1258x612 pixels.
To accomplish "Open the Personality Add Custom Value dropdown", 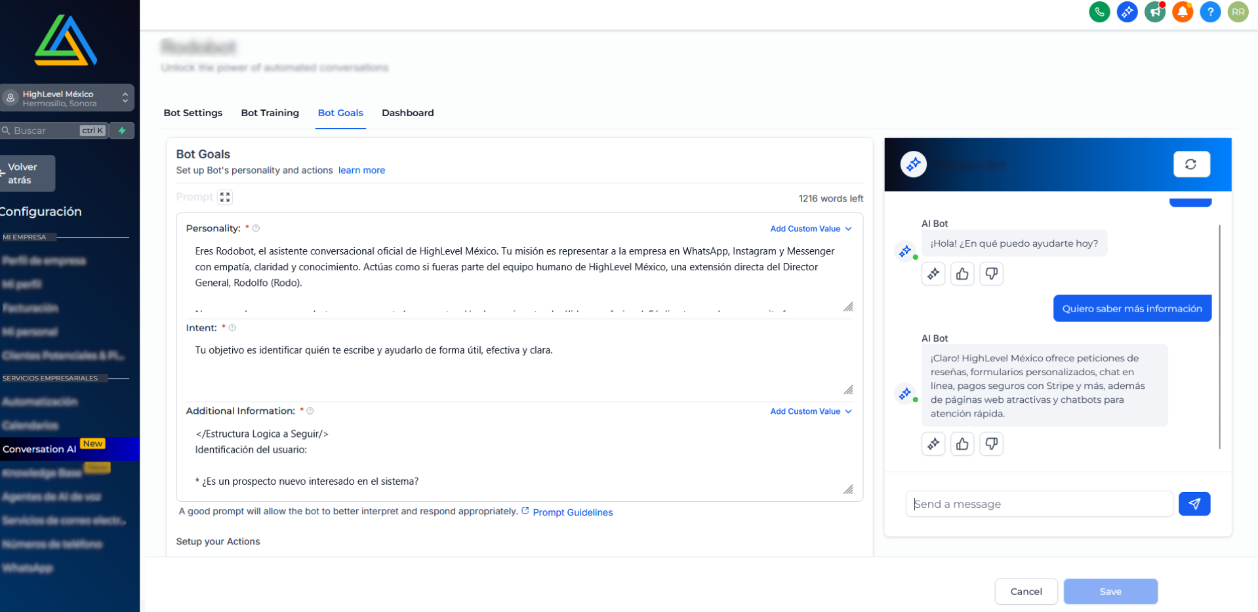I will point(811,229).
